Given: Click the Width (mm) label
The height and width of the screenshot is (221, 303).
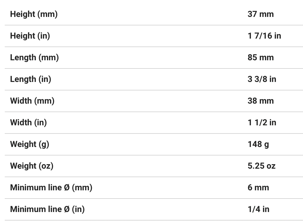Looking at the screenshot, I should pyautogui.click(x=32, y=101).
